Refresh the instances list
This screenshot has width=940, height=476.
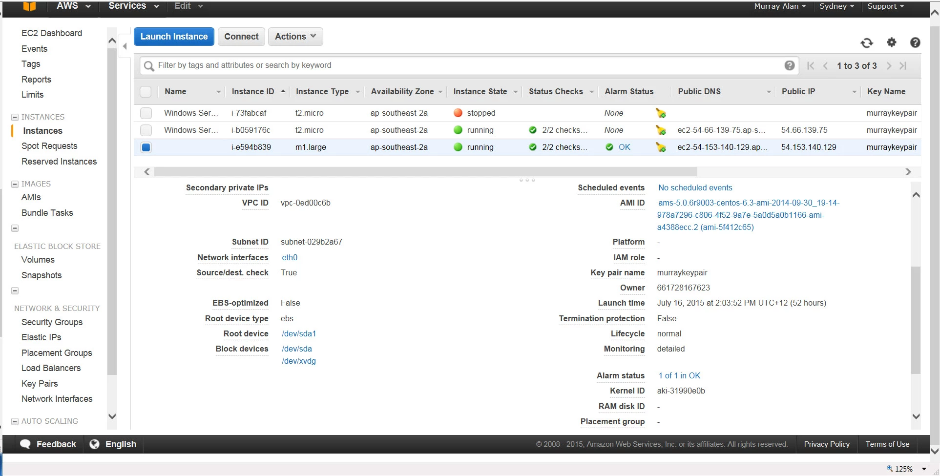[867, 43]
